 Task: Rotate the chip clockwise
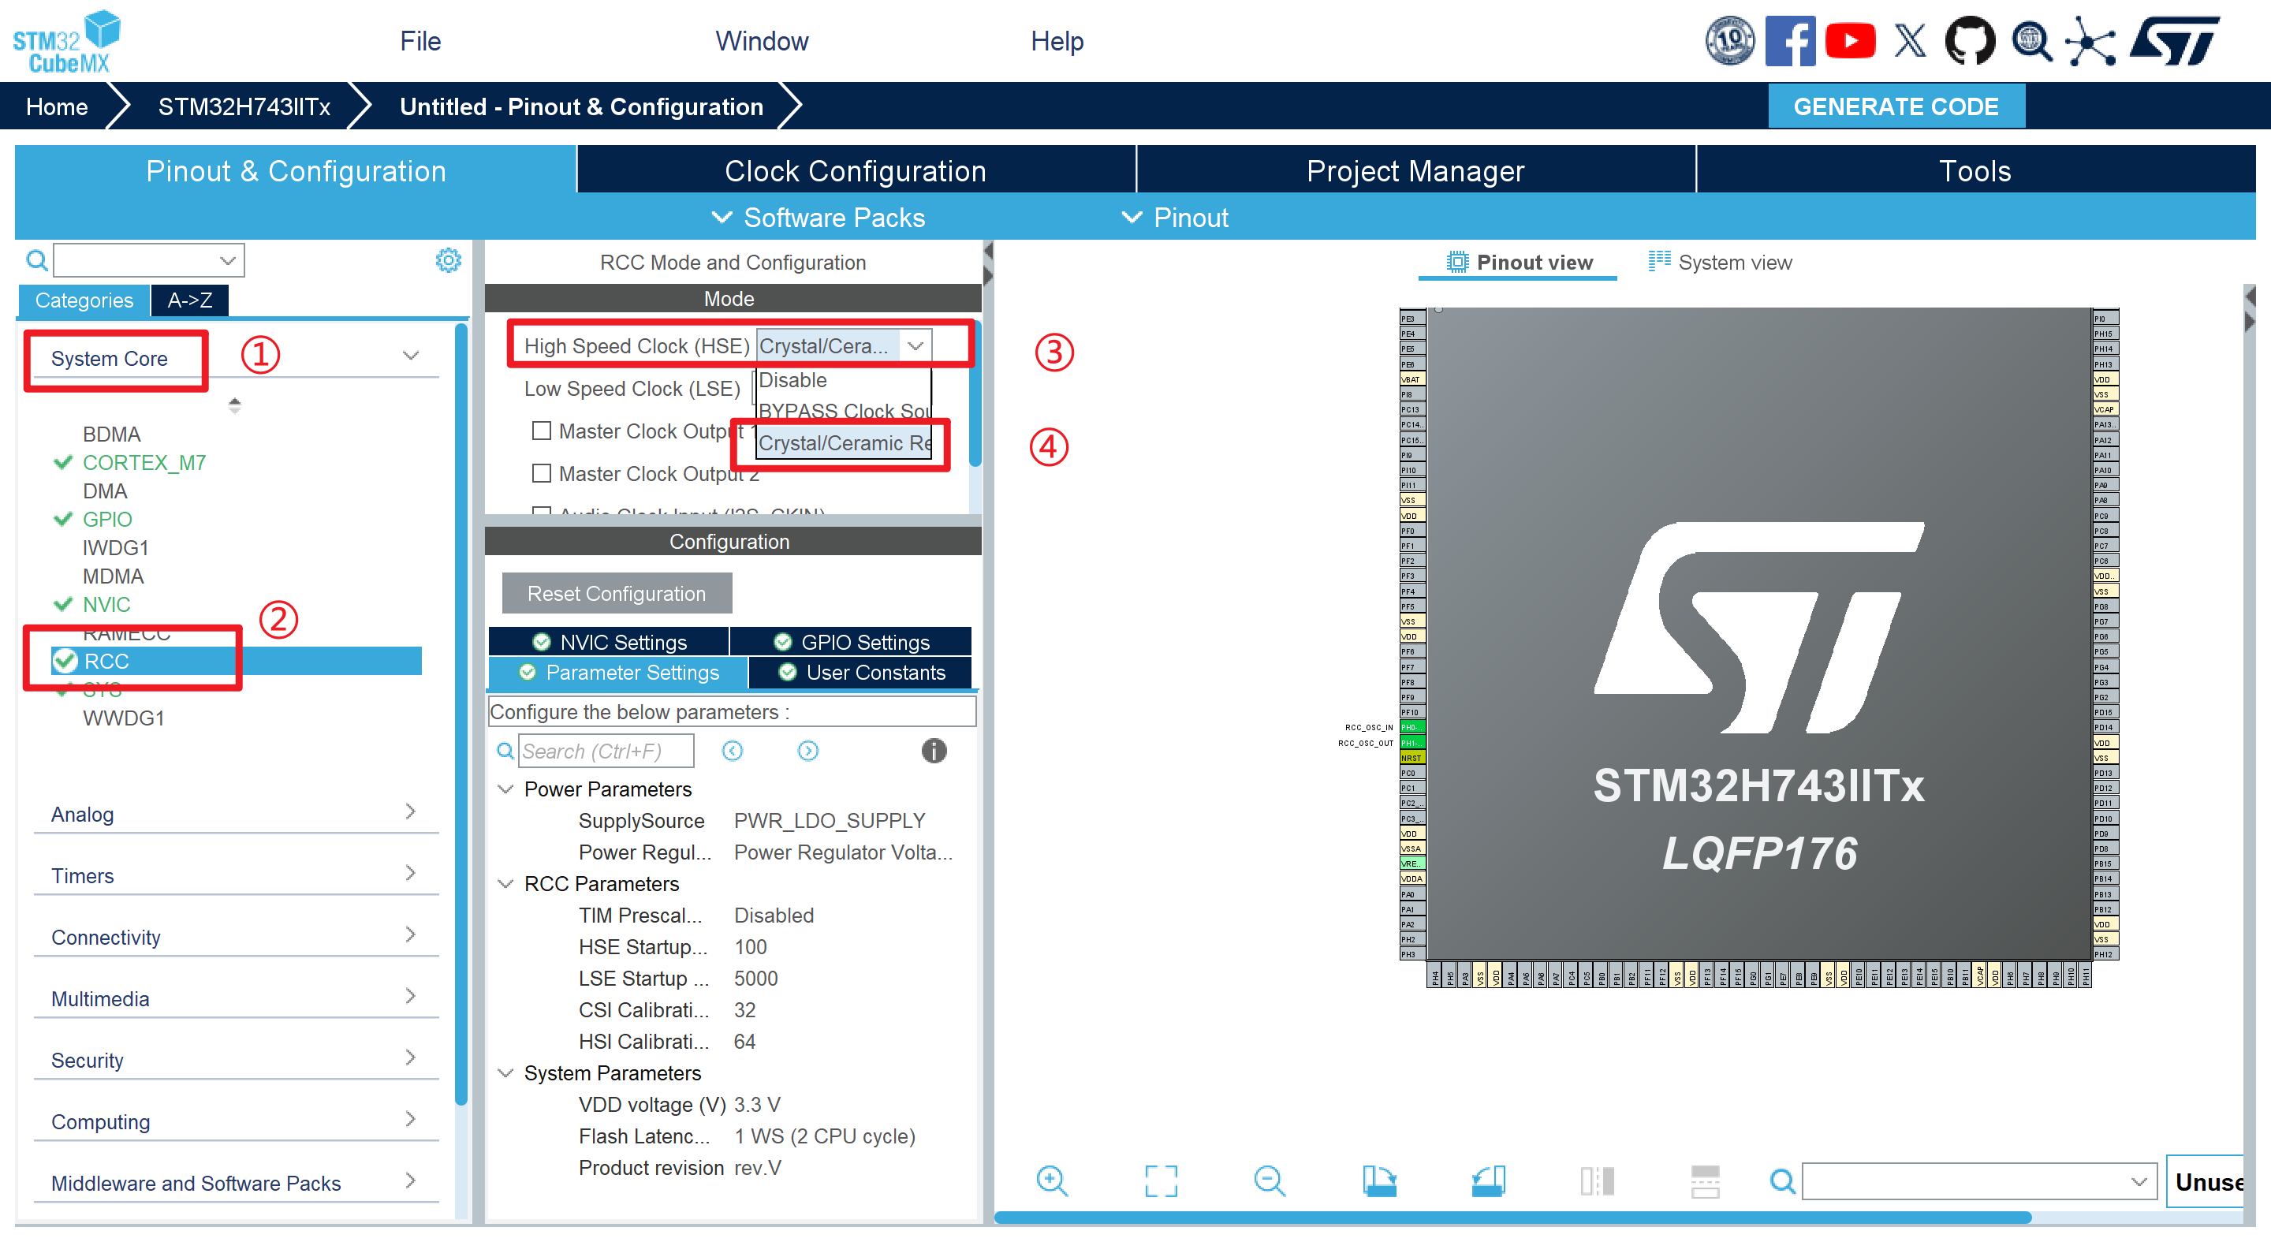(1379, 1181)
